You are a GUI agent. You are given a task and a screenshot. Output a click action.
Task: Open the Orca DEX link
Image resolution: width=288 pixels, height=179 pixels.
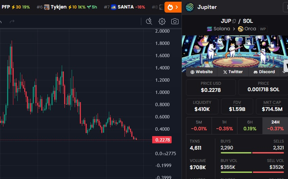pos(247,29)
